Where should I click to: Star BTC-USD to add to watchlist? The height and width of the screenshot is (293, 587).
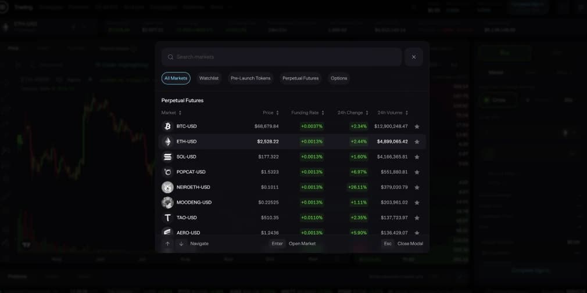[417, 126]
